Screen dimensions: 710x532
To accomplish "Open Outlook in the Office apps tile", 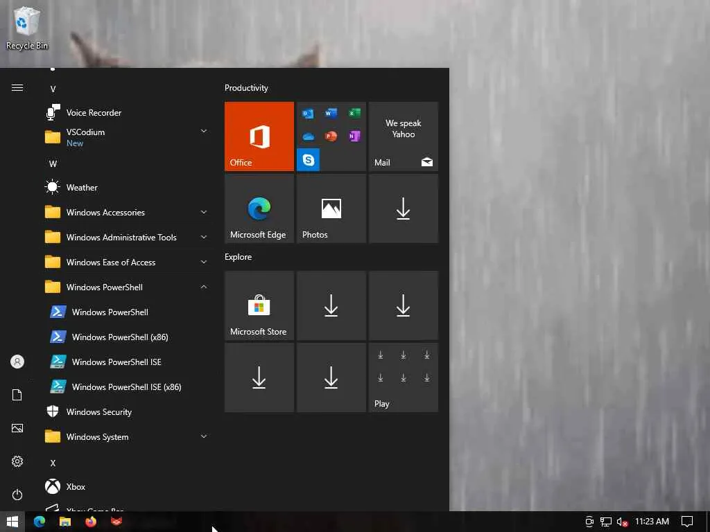I will coord(308,113).
